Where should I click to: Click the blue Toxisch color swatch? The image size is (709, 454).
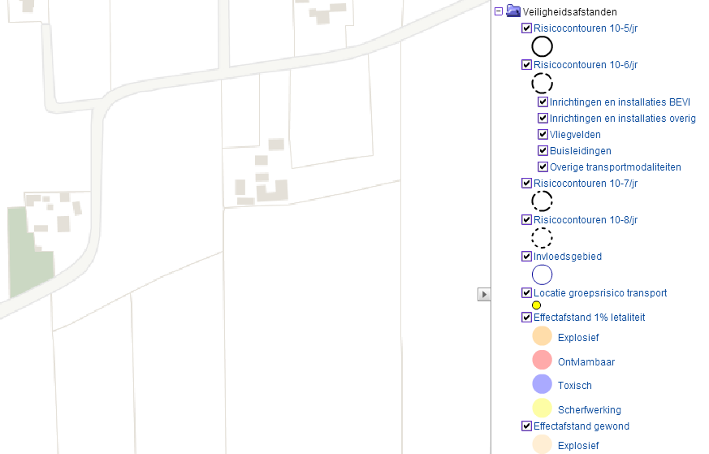(542, 384)
